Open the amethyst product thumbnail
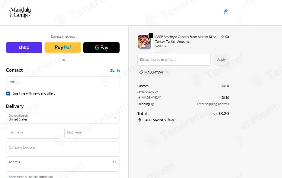The image size is (282, 178). click(145, 42)
